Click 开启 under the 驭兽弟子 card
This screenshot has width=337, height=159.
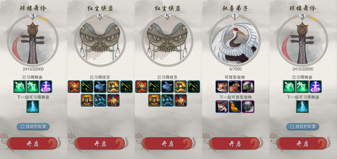click(235, 144)
